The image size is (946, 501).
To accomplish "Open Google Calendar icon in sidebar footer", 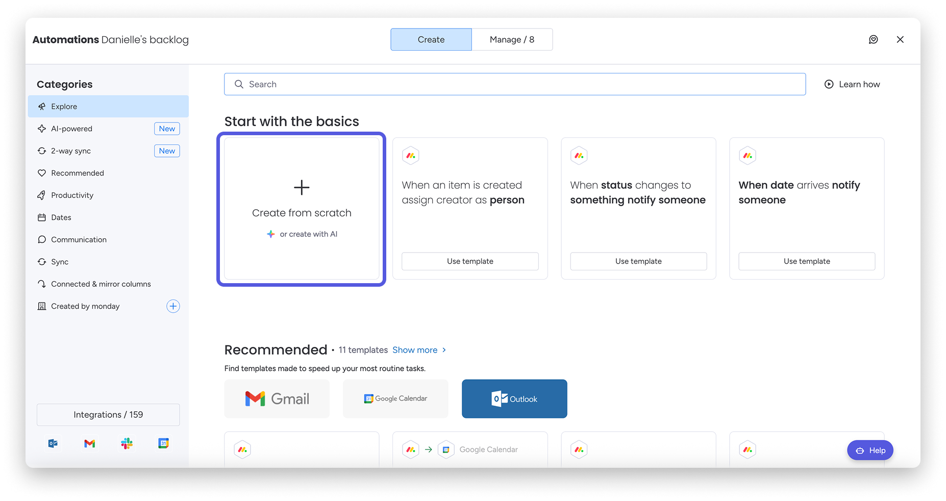I will tap(163, 443).
